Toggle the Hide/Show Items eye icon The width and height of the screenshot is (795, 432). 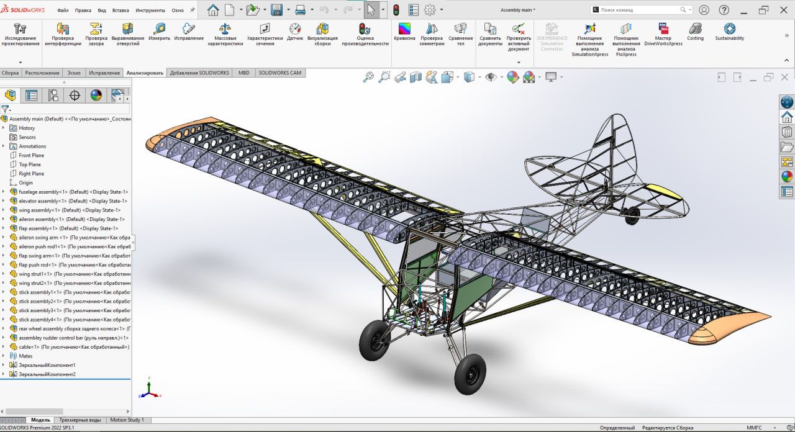491,77
